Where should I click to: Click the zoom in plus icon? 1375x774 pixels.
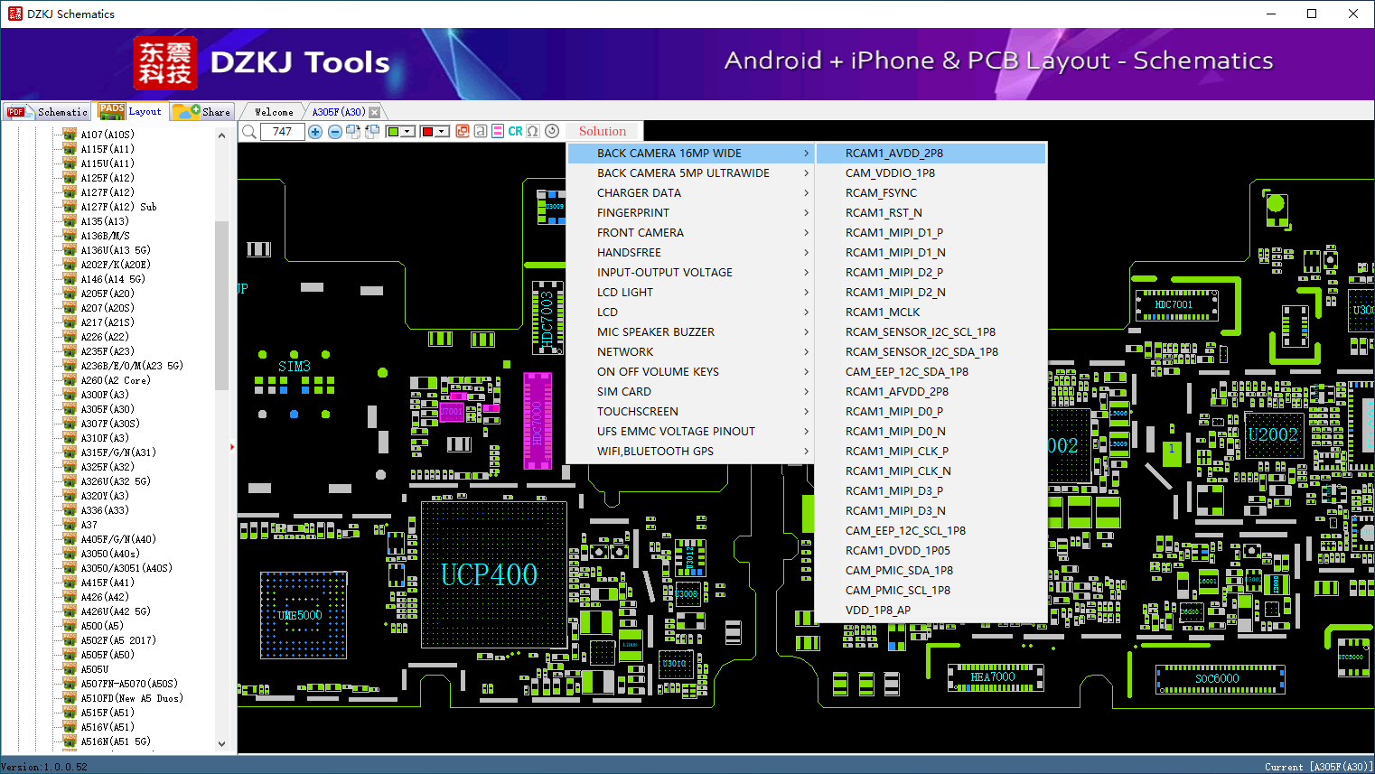pos(315,132)
